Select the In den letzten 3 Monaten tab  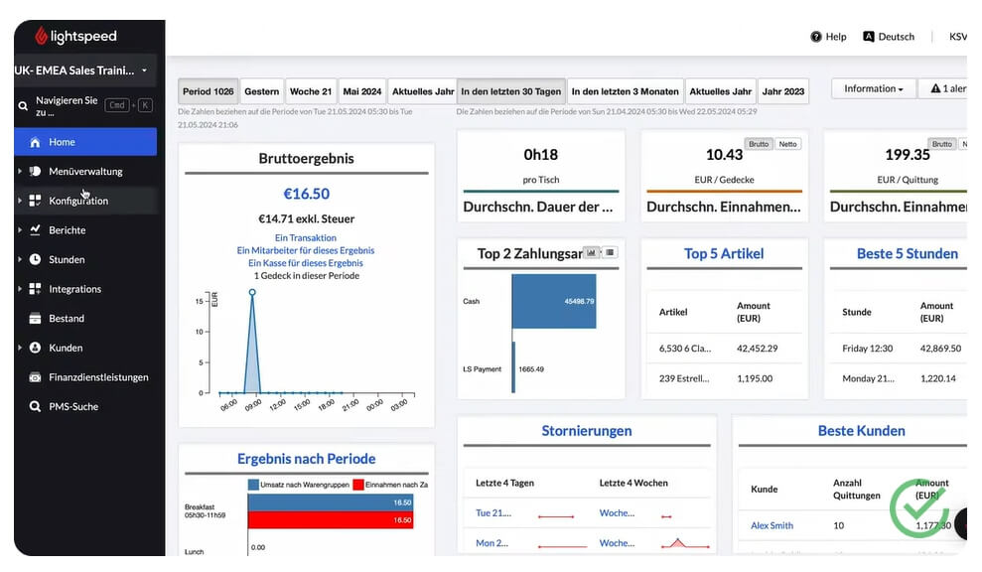625,91
